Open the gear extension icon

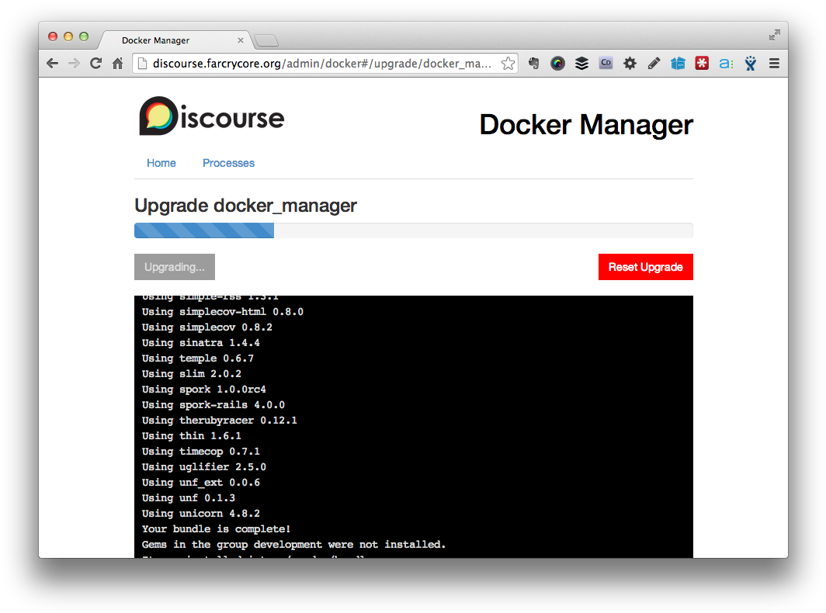tap(630, 64)
